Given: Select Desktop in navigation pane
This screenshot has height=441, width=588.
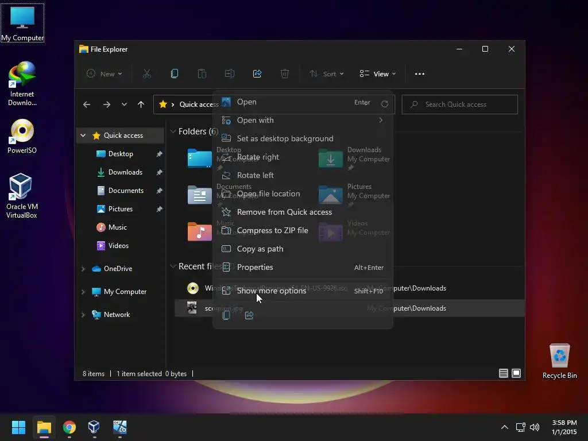Looking at the screenshot, I should (121, 154).
